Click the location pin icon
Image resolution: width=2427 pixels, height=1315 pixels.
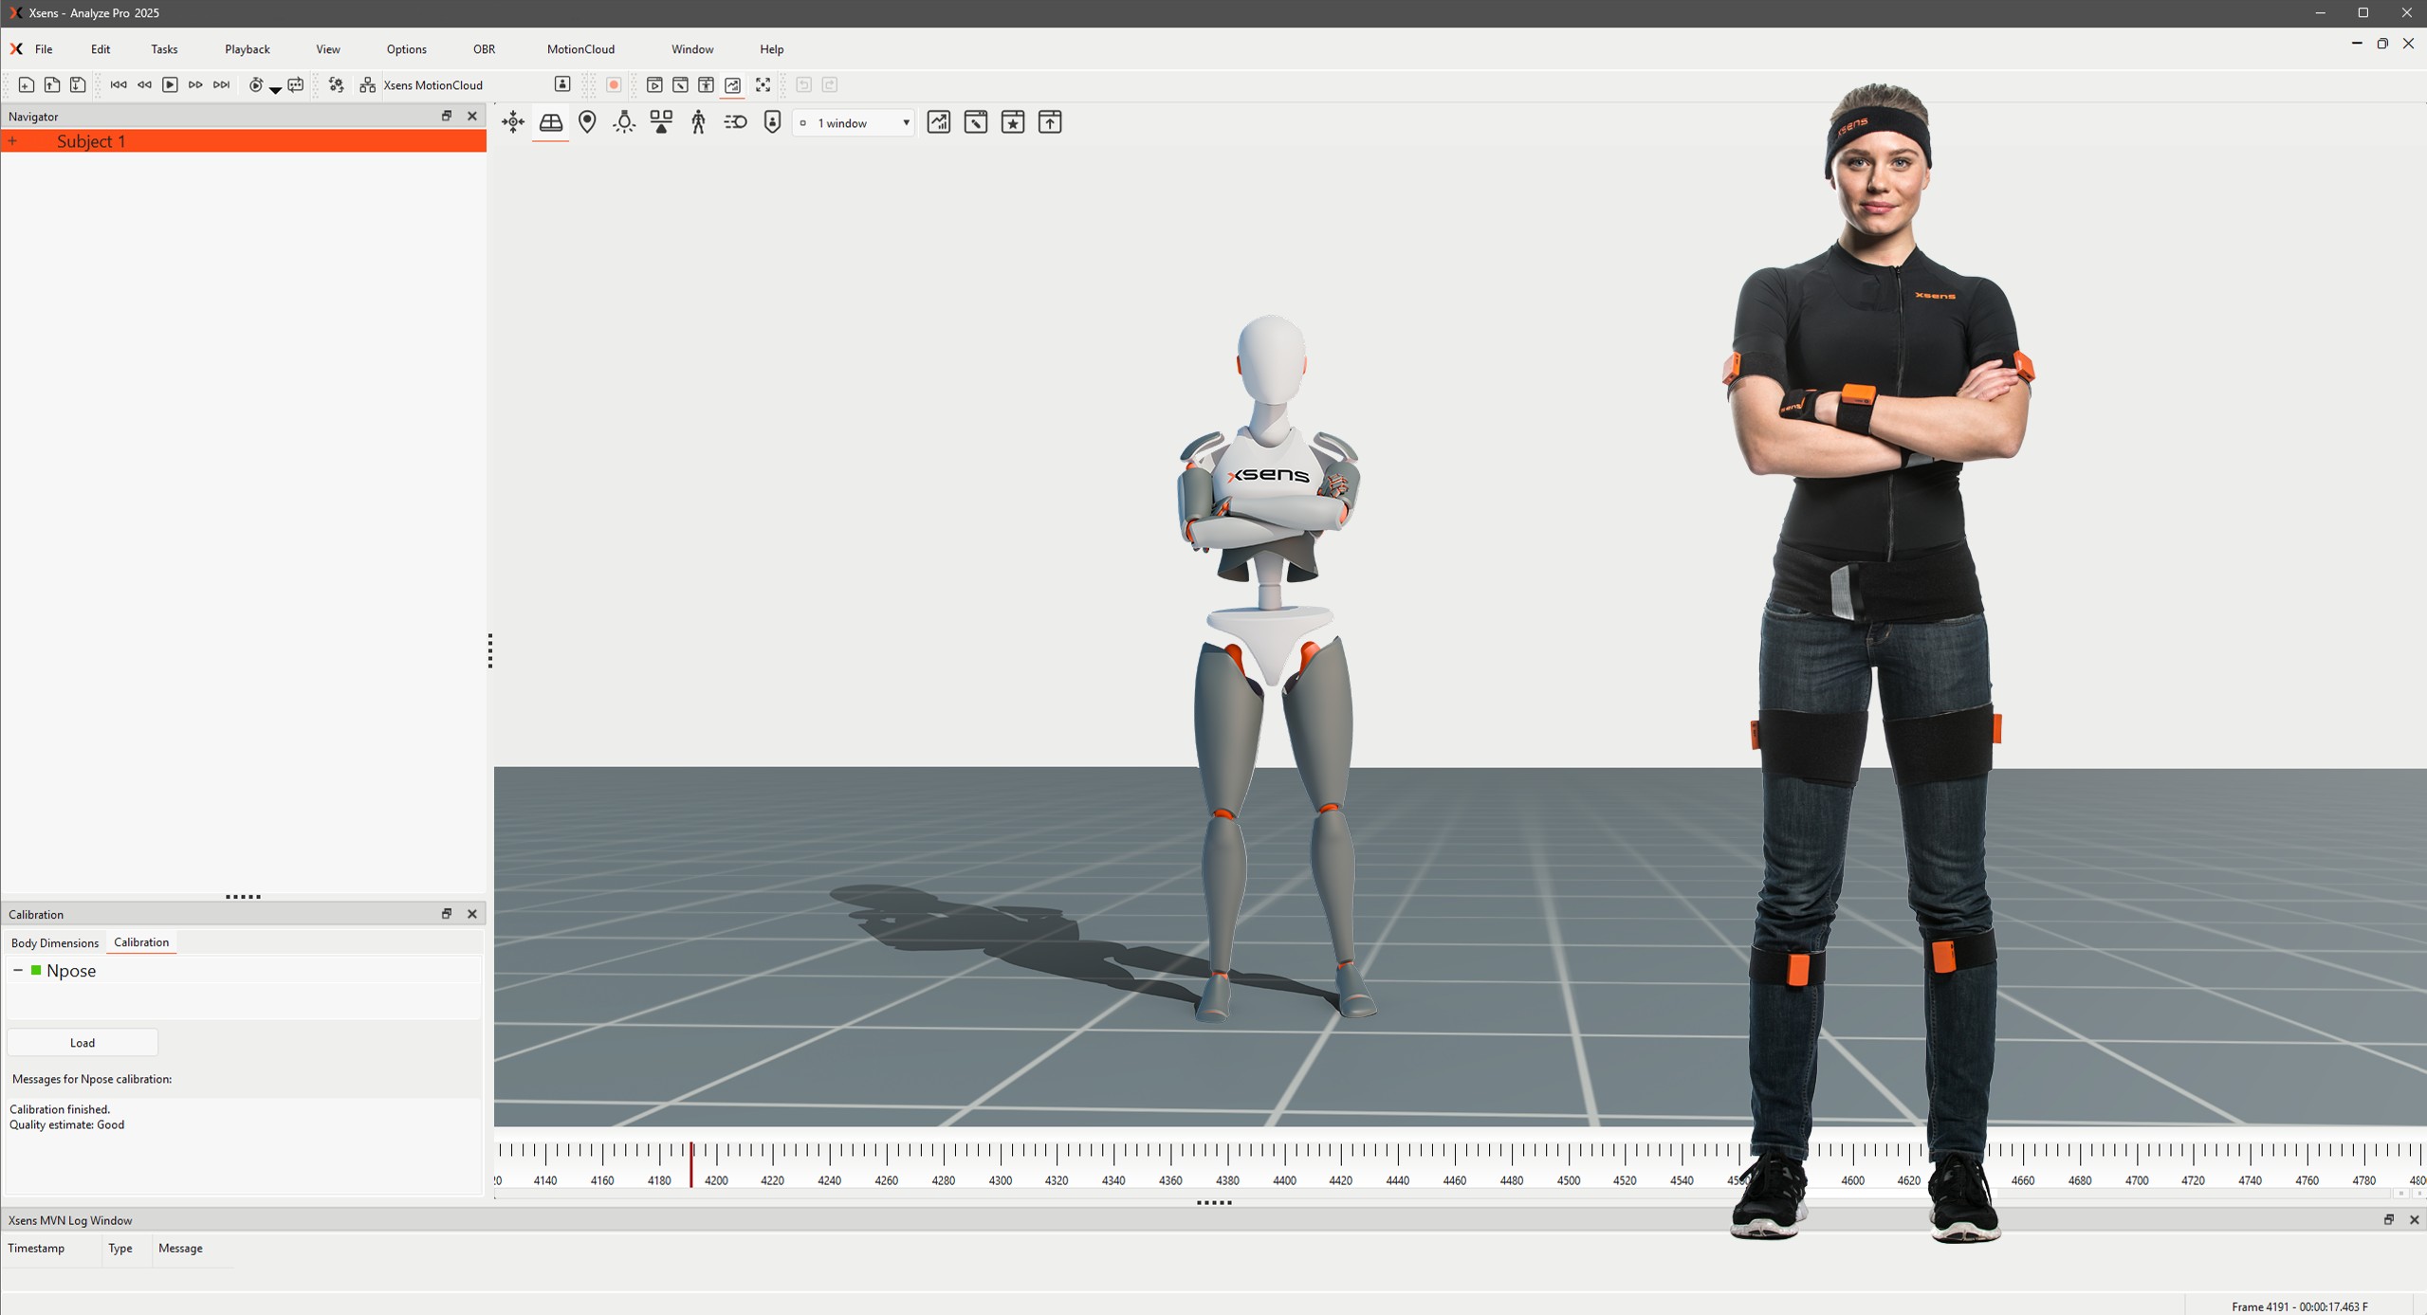point(587,122)
